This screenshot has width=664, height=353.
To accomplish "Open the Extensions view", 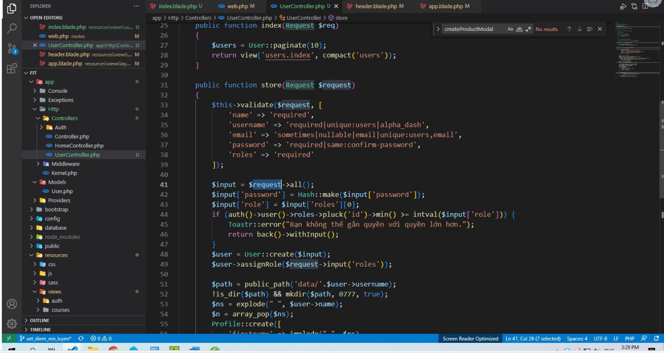I will pyautogui.click(x=12, y=69).
